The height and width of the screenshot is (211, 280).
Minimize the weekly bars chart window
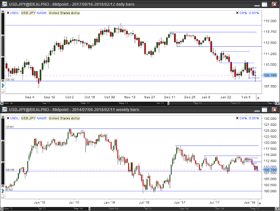coord(257,110)
